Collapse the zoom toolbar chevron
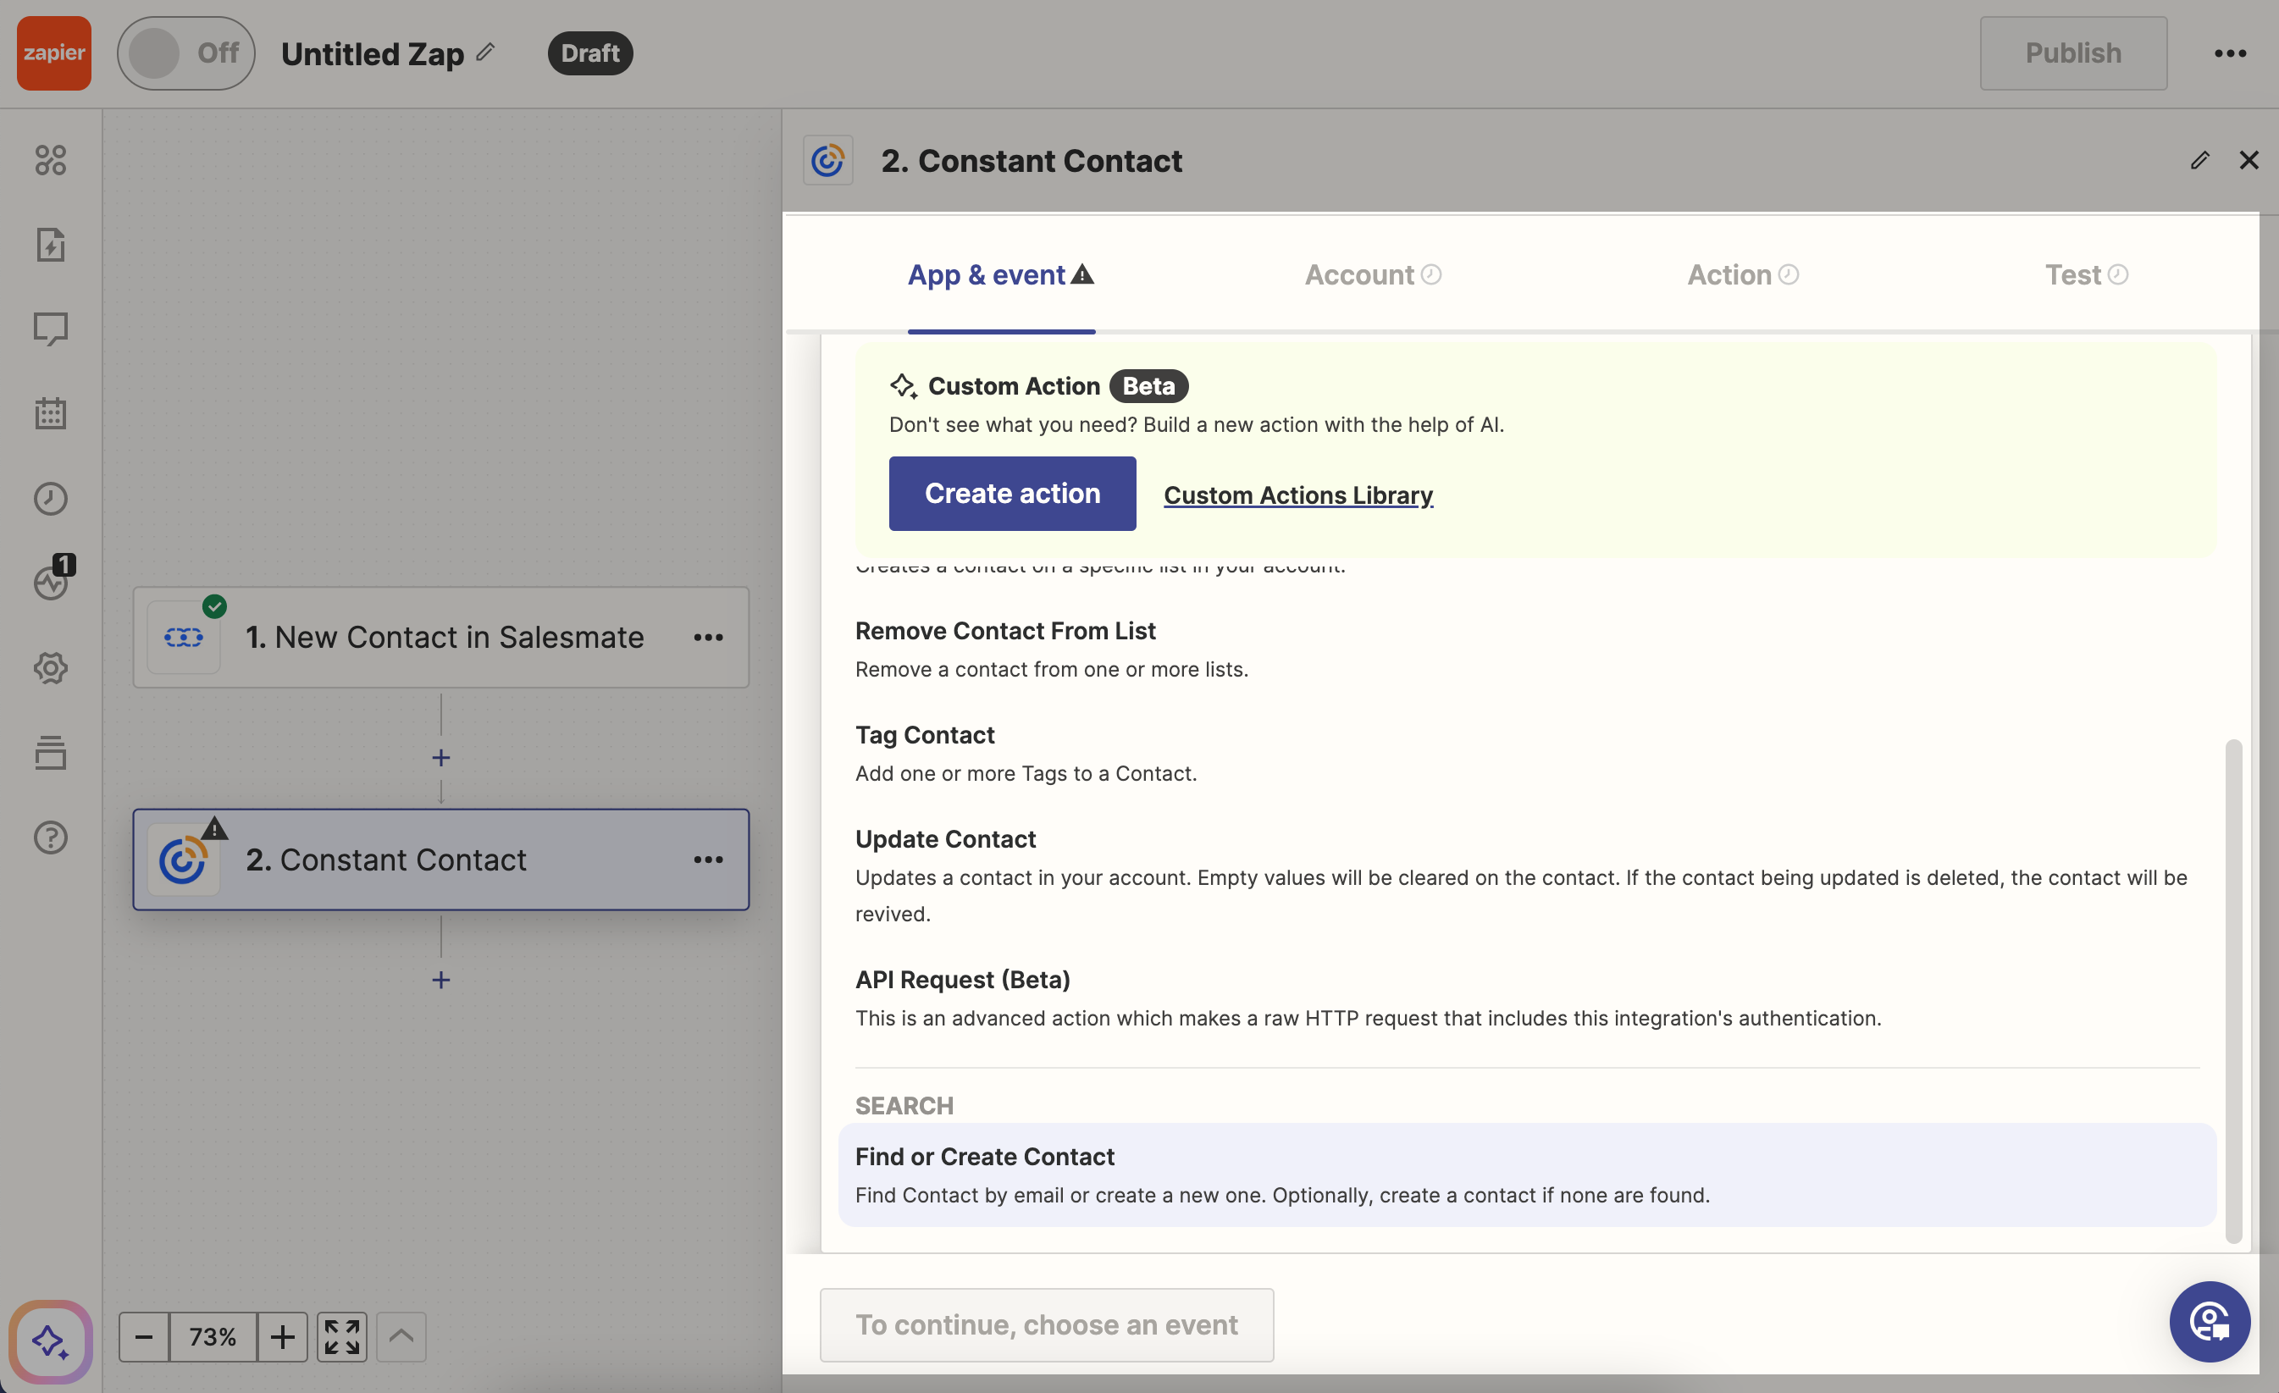 click(401, 1337)
